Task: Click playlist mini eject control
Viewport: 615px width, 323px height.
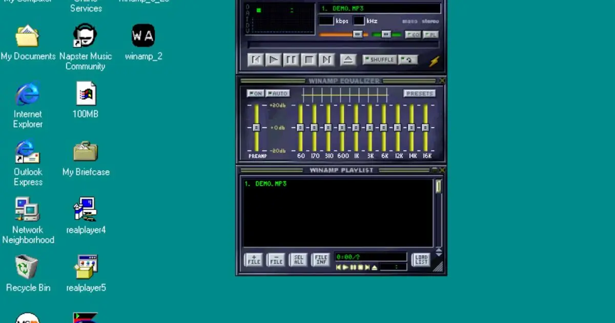Action: coord(374,267)
